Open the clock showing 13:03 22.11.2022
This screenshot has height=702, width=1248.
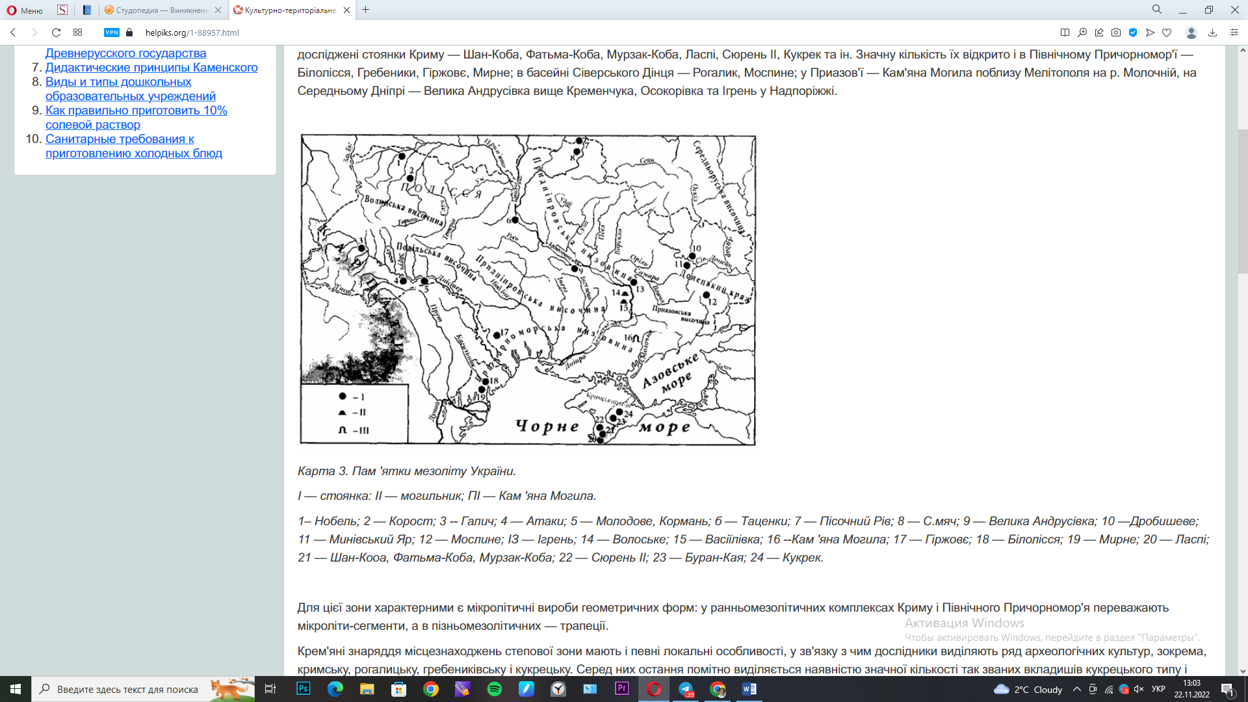click(1192, 689)
